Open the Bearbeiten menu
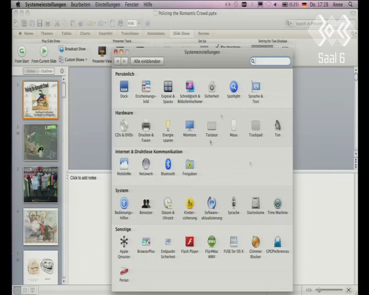This screenshot has width=369, height=295. (80, 5)
